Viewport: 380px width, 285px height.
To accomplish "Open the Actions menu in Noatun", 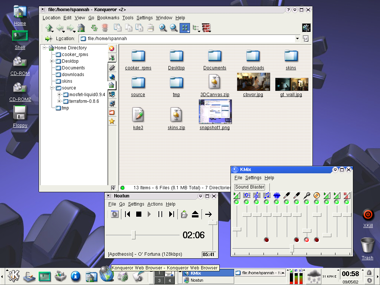I will [x=155, y=204].
